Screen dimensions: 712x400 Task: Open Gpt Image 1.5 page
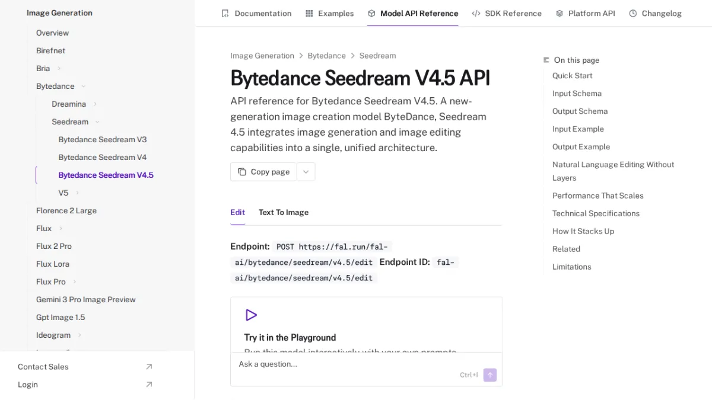tap(61, 318)
